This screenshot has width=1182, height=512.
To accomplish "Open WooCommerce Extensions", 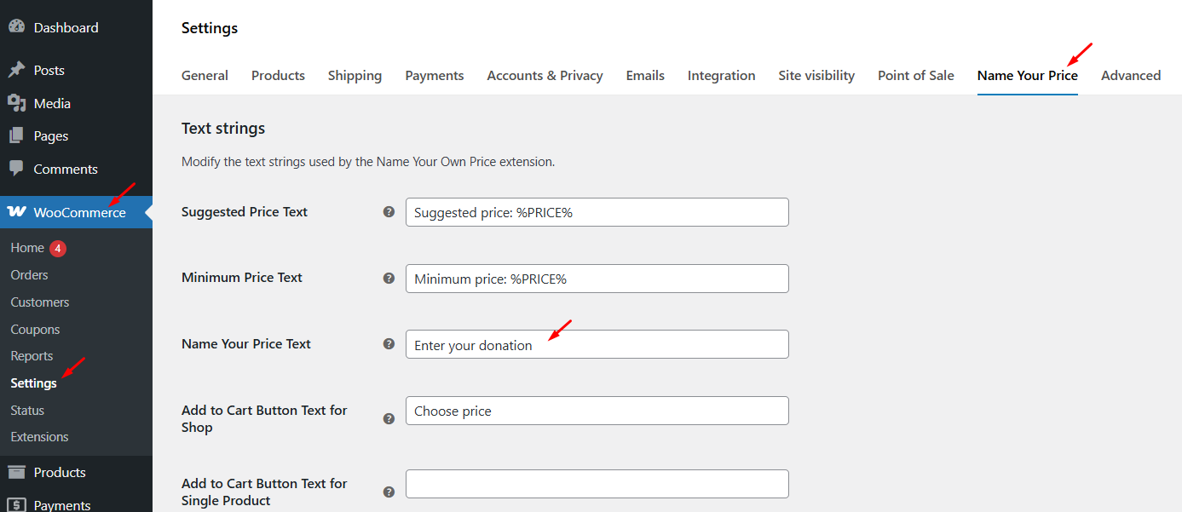I will tap(39, 437).
